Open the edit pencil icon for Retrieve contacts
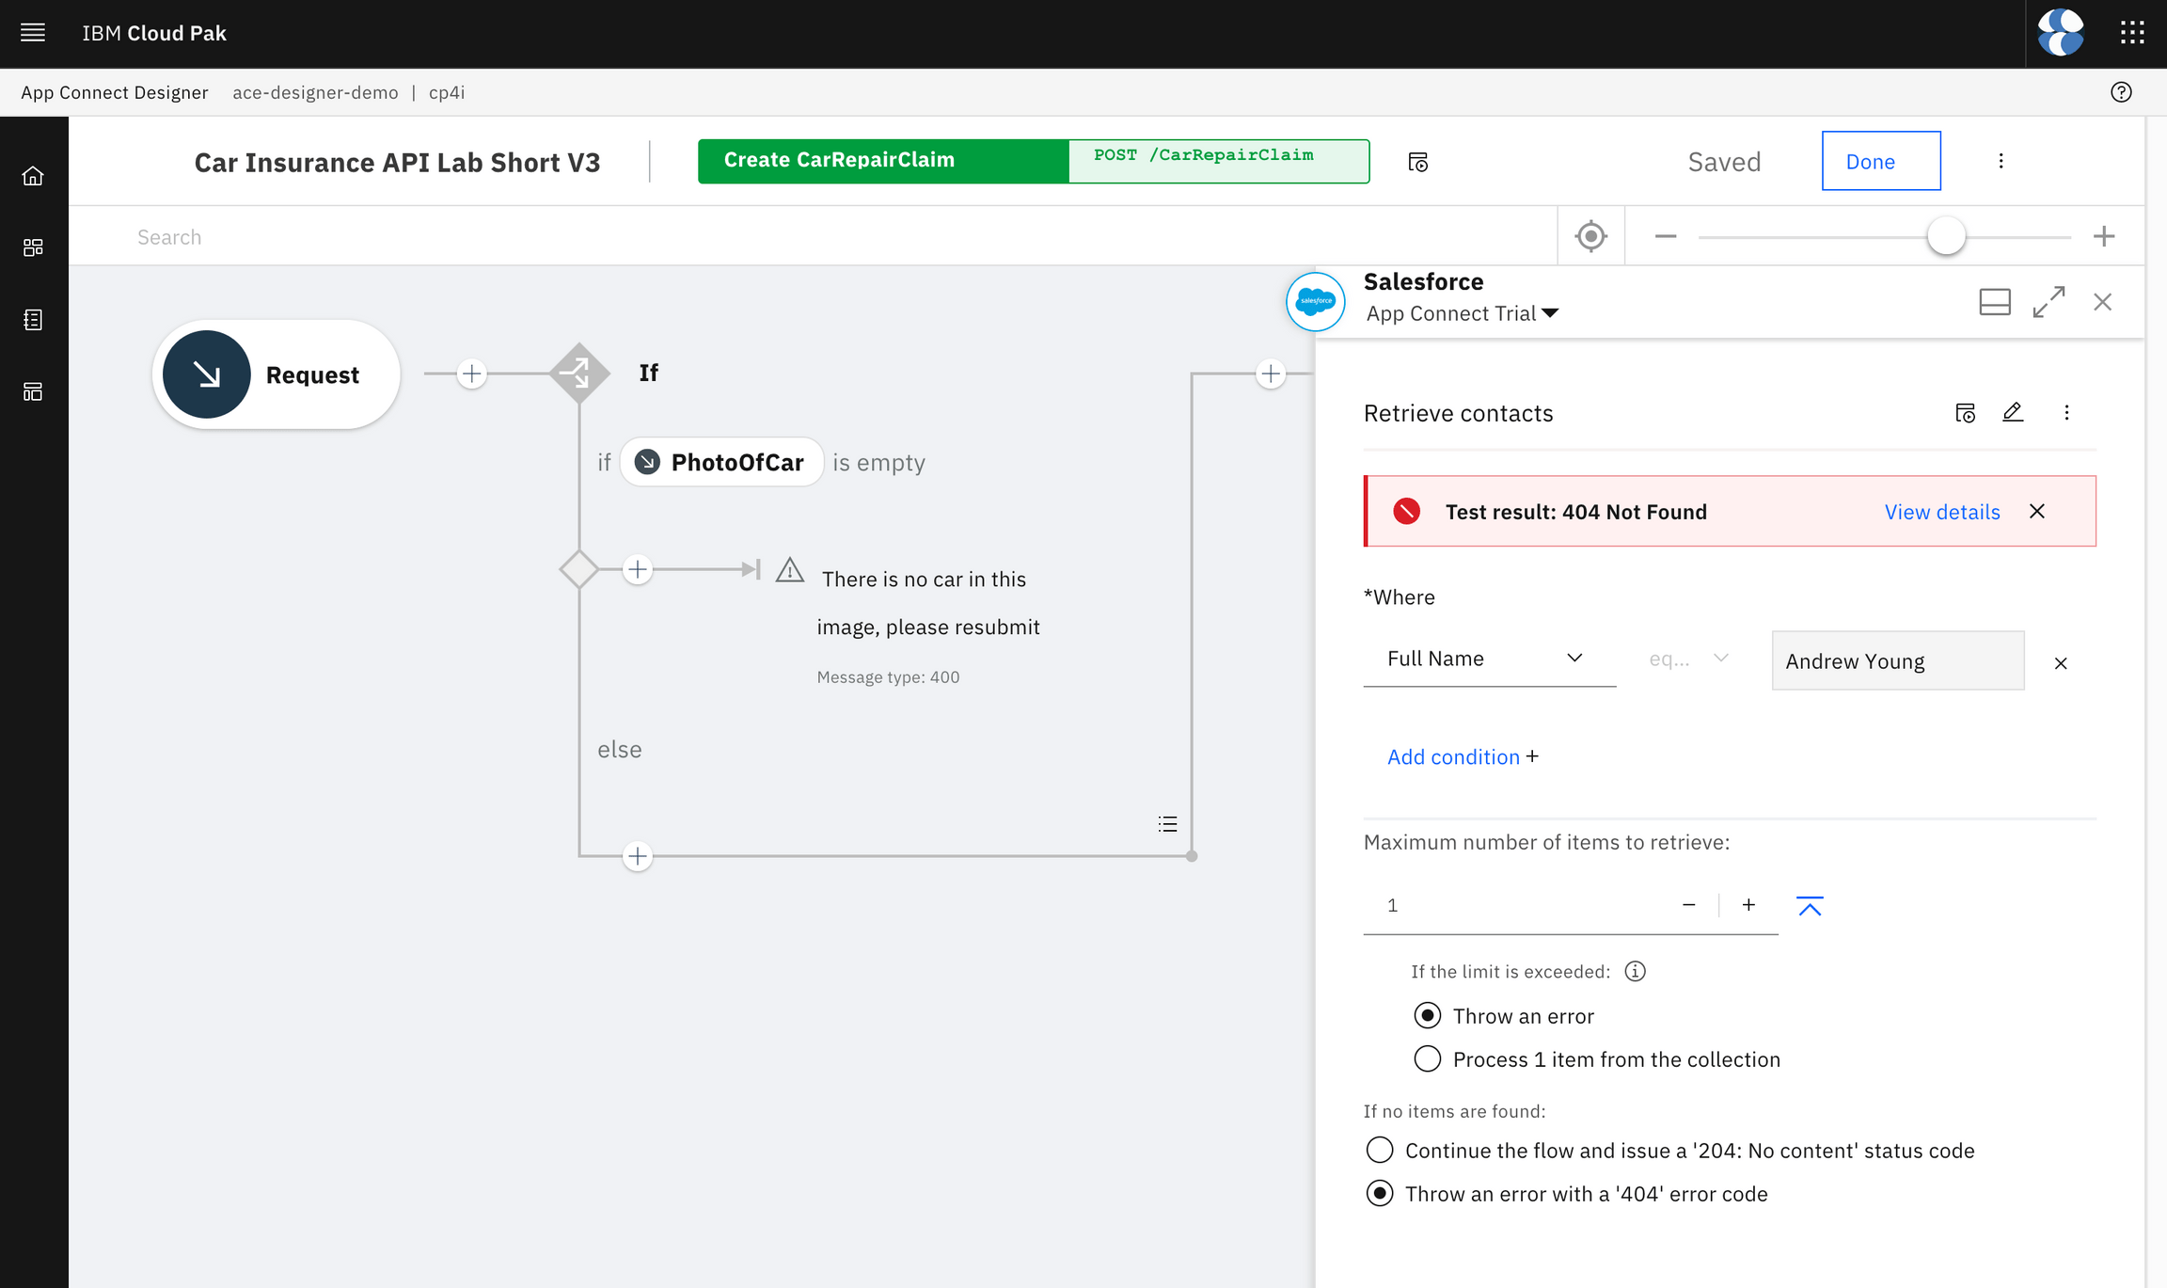The width and height of the screenshot is (2167, 1288). [2013, 412]
